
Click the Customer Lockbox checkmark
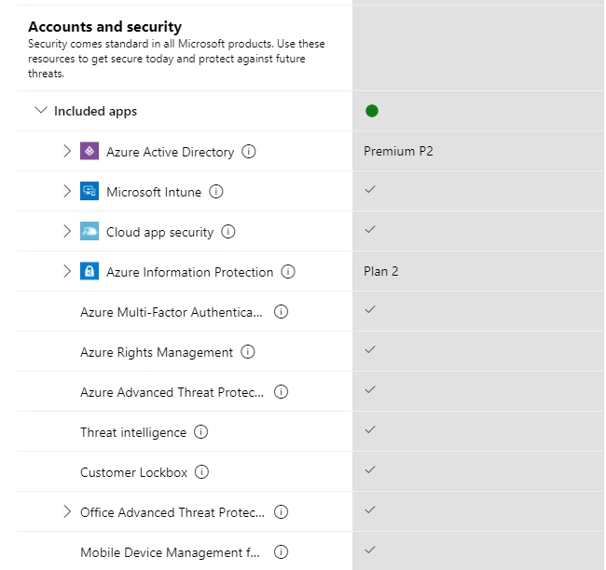370,470
